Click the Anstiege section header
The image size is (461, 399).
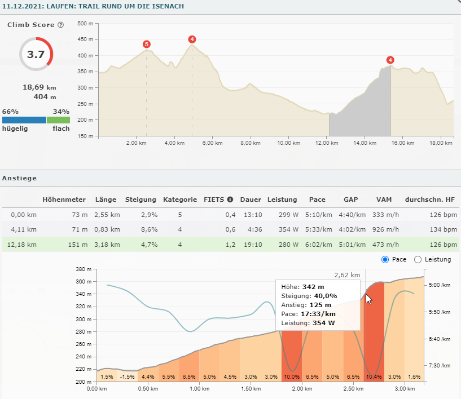tap(20, 178)
